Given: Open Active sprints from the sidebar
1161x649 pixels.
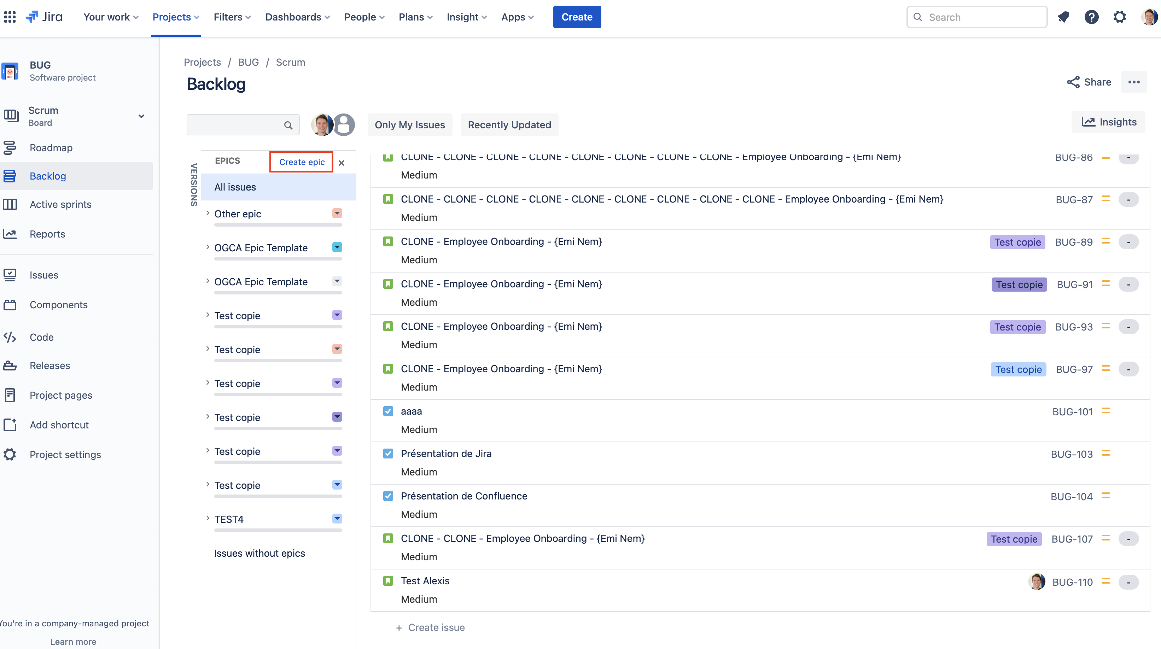Looking at the screenshot, I should [x=60, y=204].
